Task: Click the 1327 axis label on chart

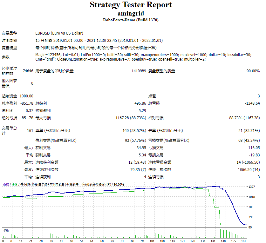Action: coord(252,187)
